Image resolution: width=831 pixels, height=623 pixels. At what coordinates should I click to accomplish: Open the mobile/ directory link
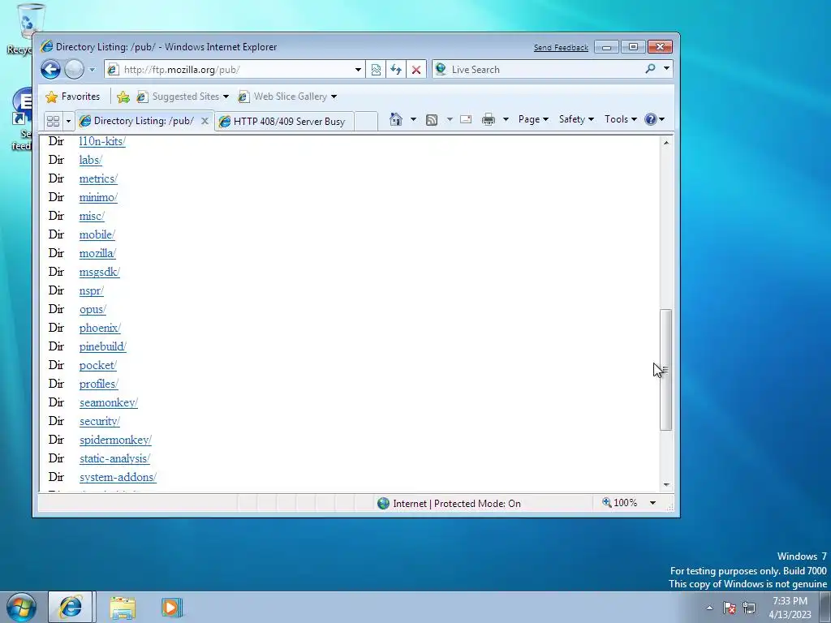[97, 234]
